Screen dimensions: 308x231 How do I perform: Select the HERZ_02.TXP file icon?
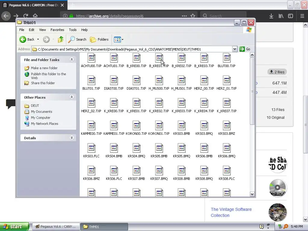[x=91, y=103]
